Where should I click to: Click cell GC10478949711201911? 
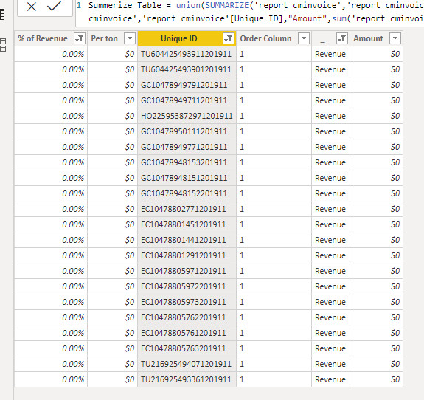187,100
